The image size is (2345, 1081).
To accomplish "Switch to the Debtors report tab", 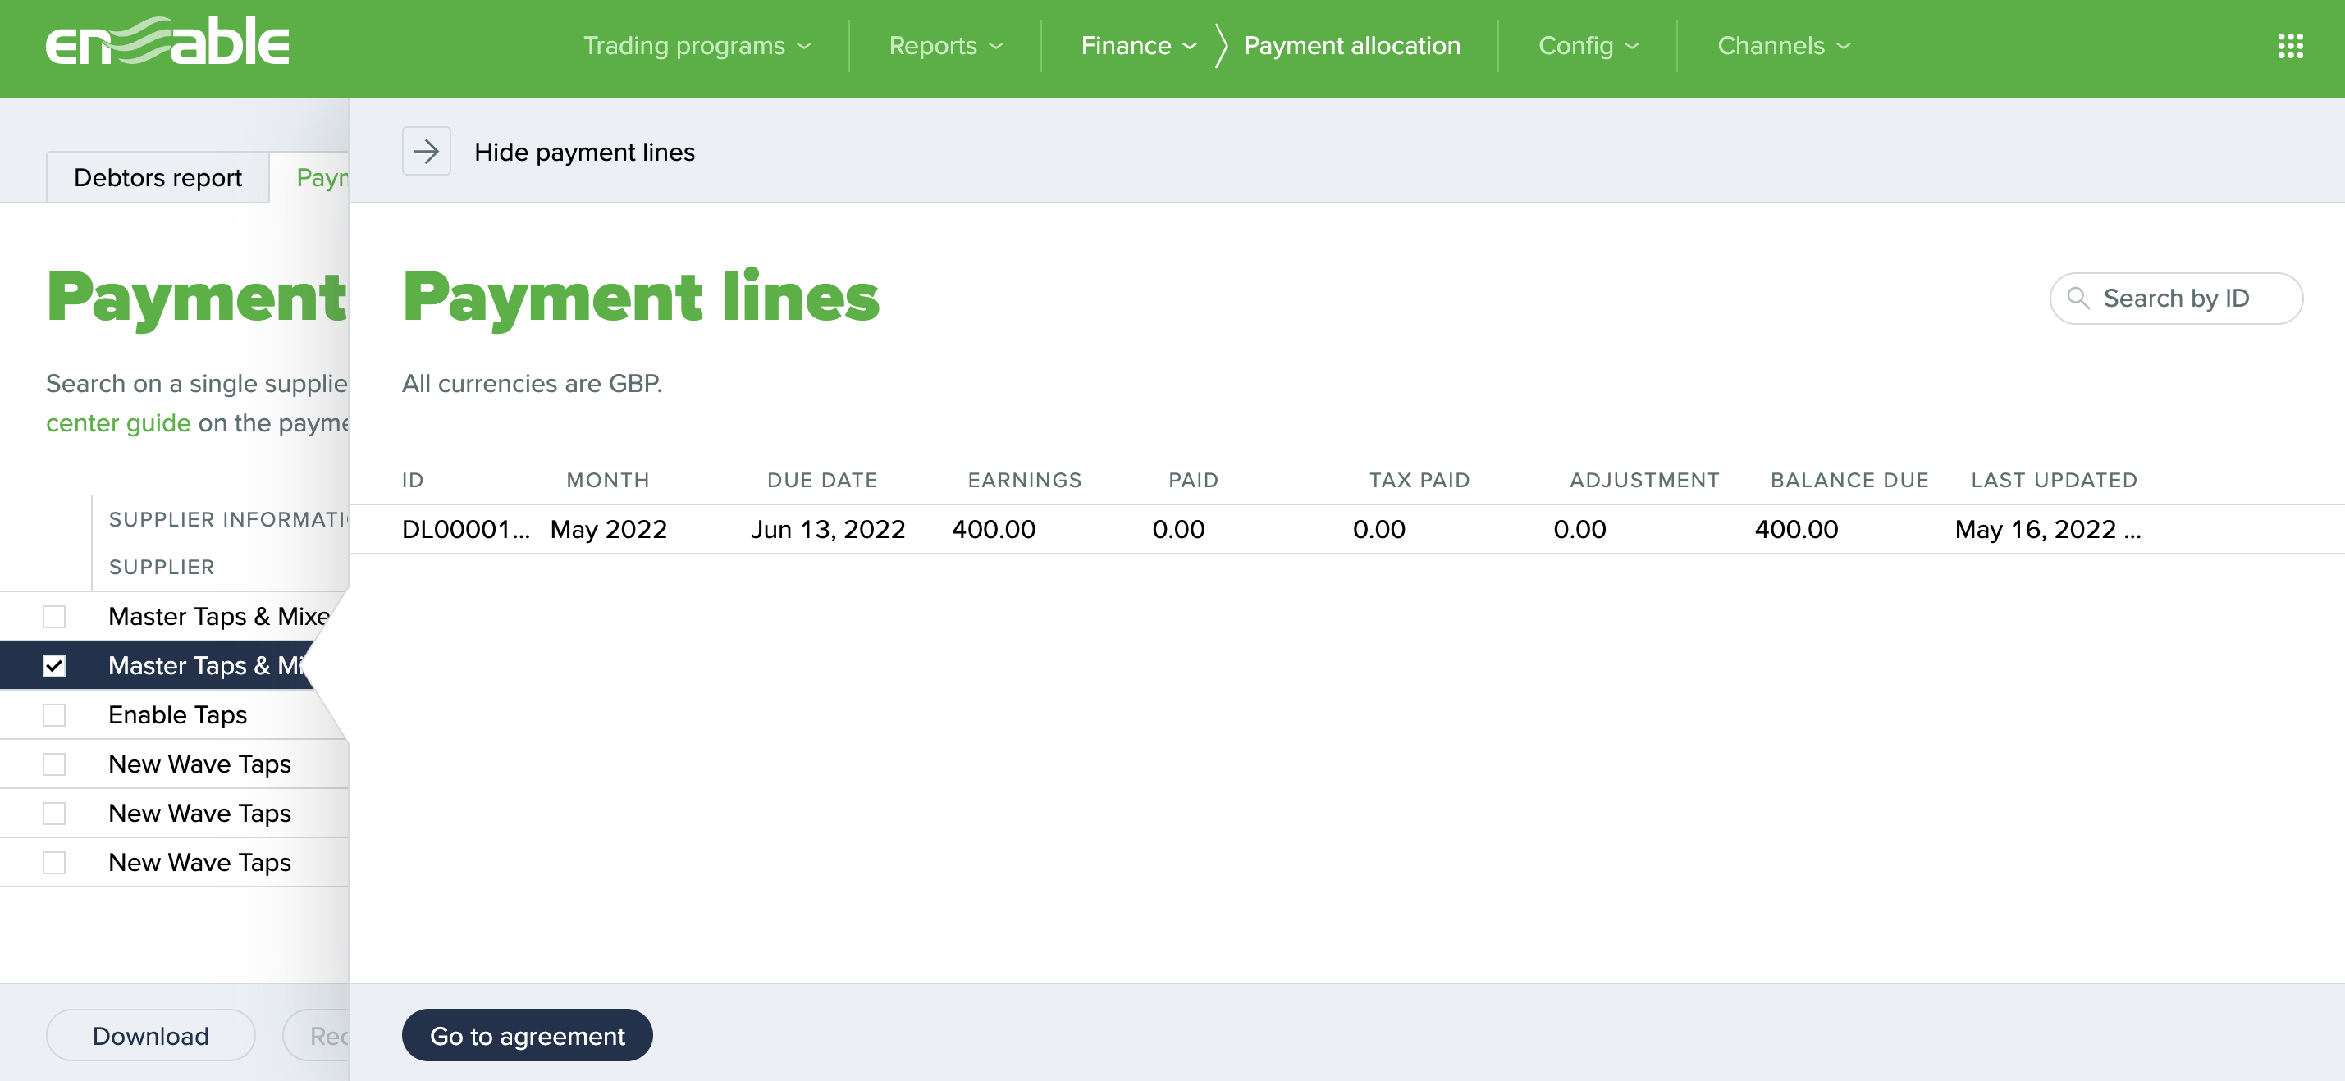I will click(157, 177).
